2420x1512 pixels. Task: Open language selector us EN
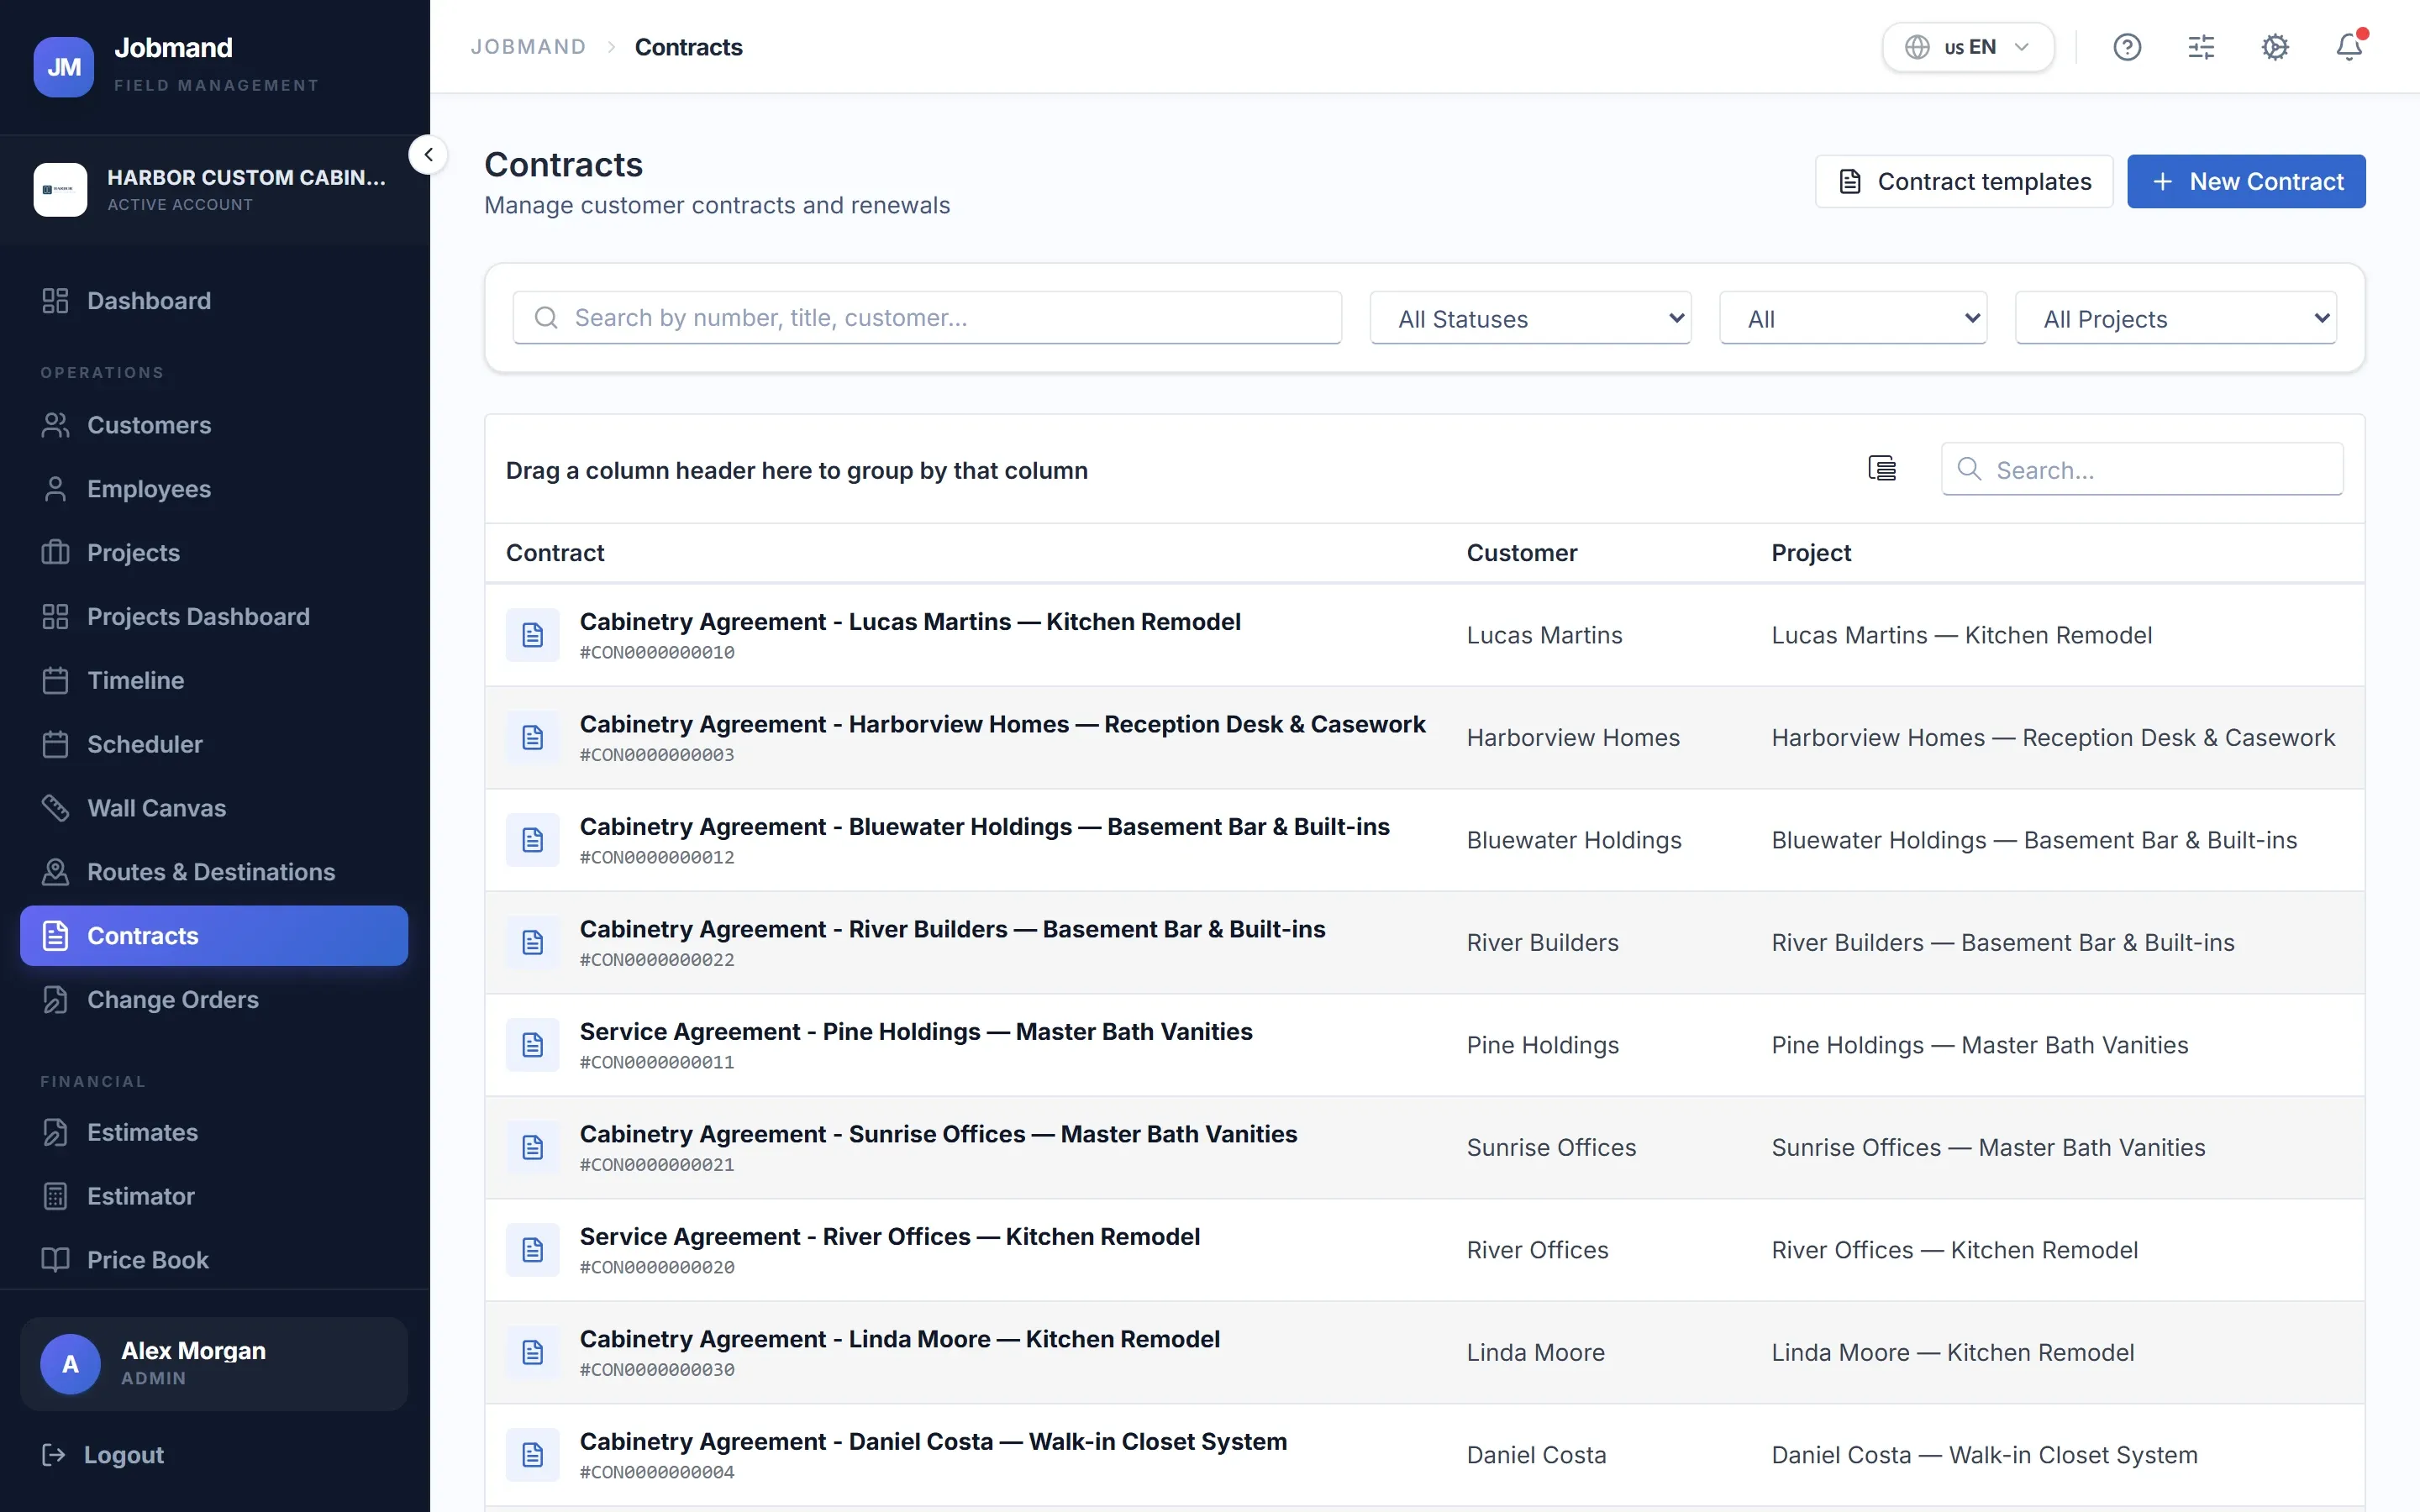pos(1967,47)
